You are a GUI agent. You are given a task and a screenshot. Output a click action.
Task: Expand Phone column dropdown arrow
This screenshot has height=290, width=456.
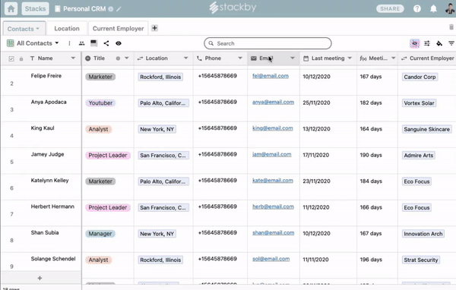[x=240, y=58]
